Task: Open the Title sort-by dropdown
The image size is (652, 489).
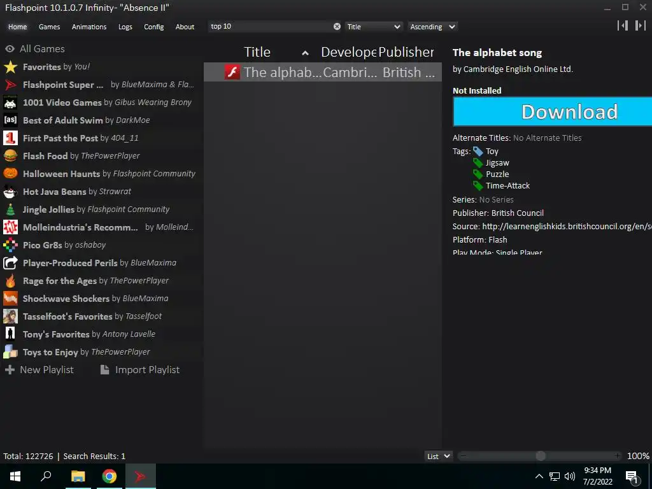Action: coord(374,27)
